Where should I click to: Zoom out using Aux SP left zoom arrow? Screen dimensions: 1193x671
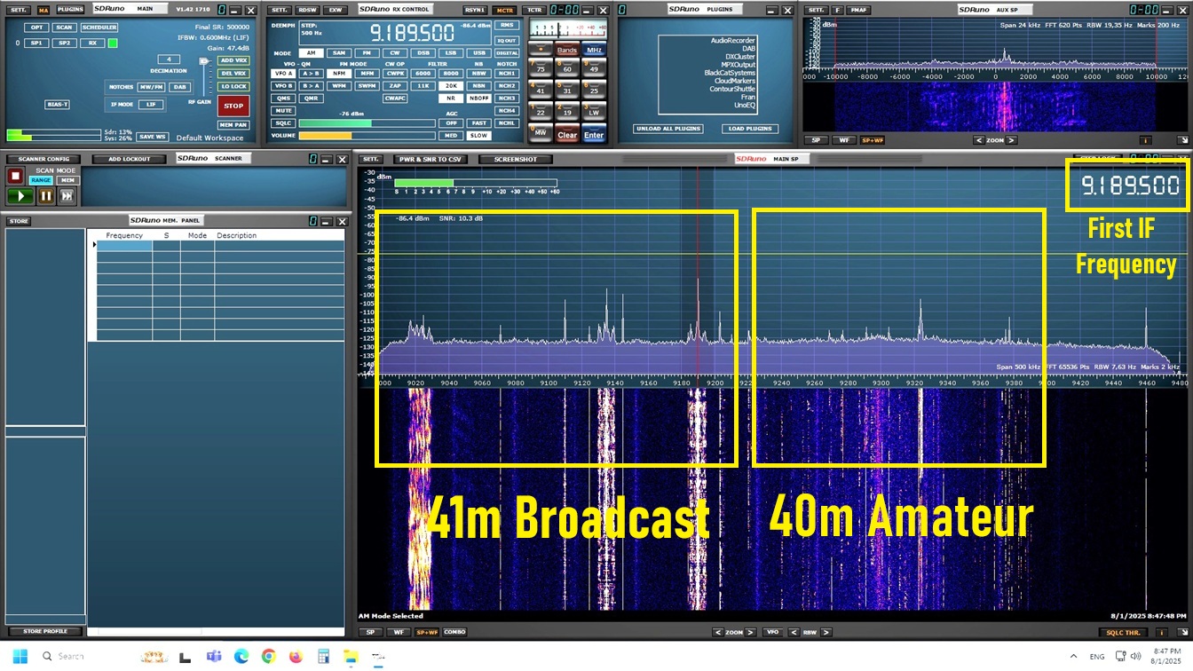click(x=978, y=140)
